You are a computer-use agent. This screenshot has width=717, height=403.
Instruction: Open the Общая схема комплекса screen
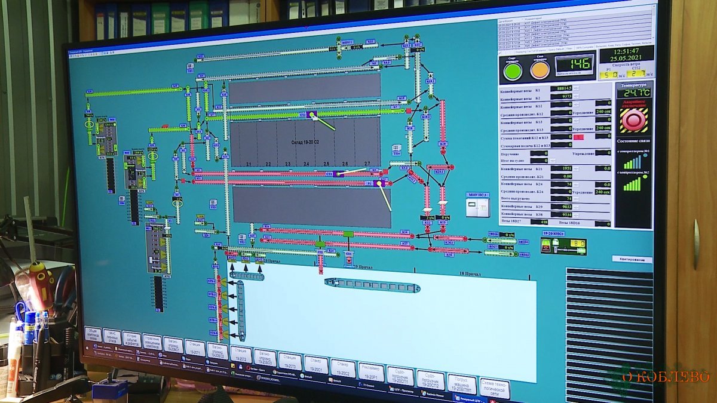click(x=93, y=334)
